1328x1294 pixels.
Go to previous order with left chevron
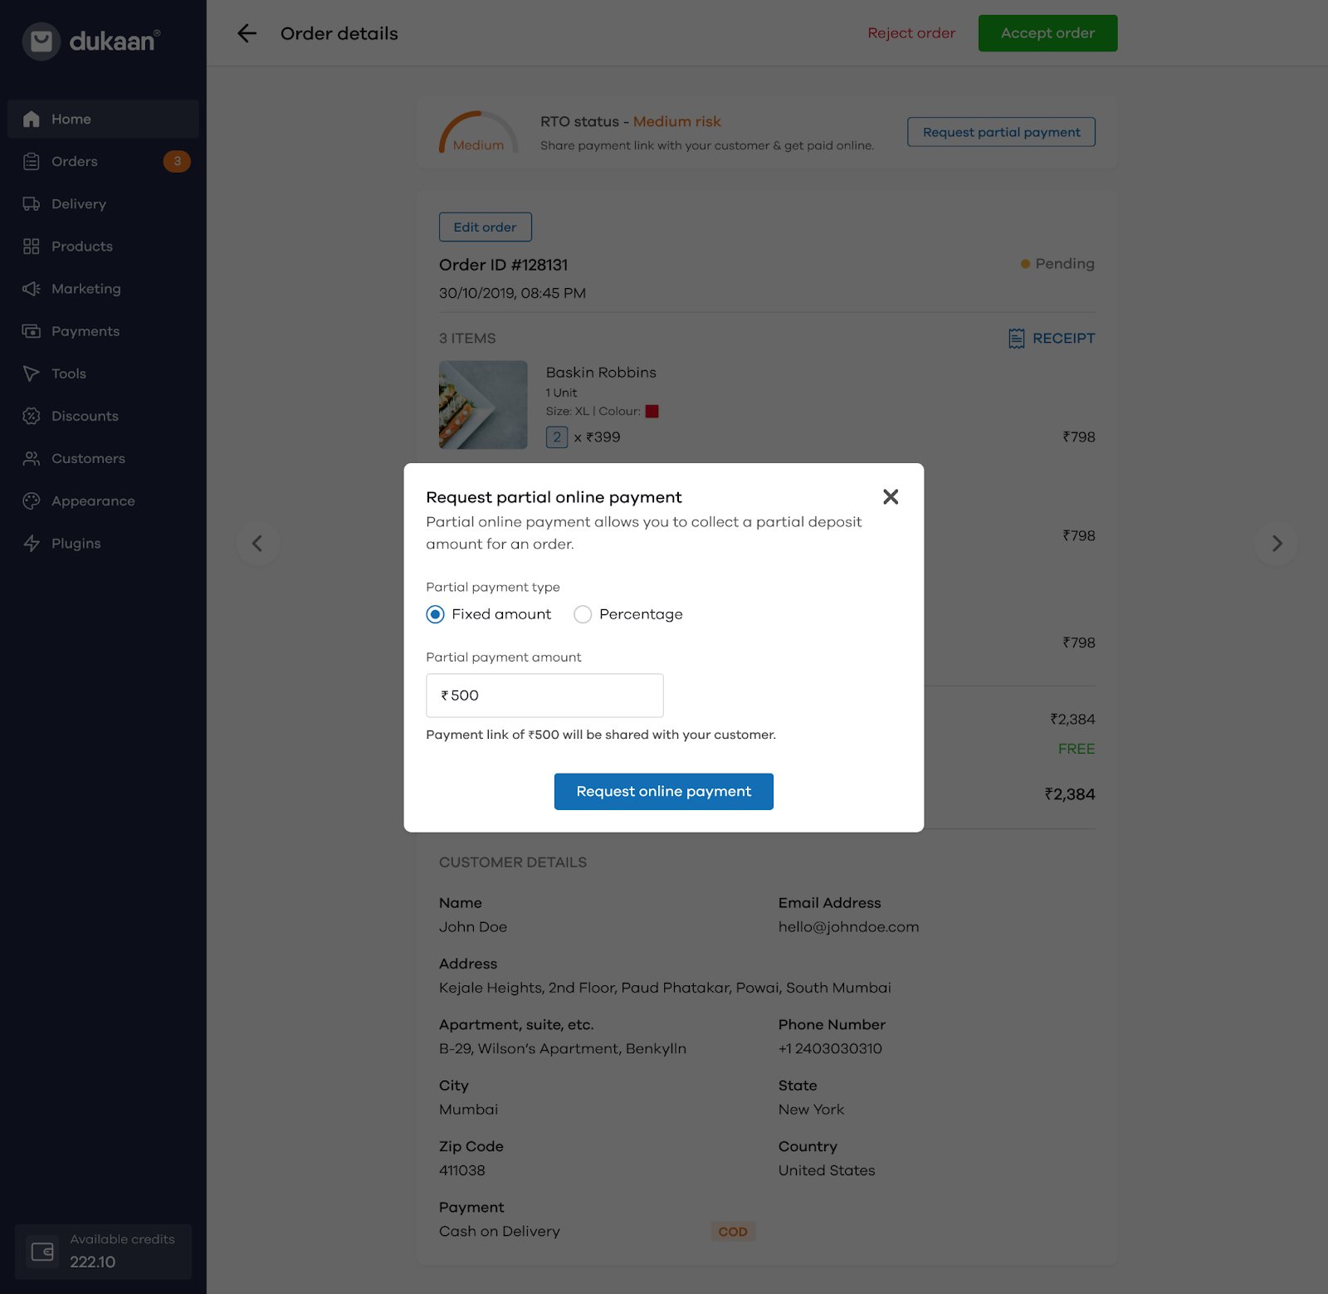257,543
